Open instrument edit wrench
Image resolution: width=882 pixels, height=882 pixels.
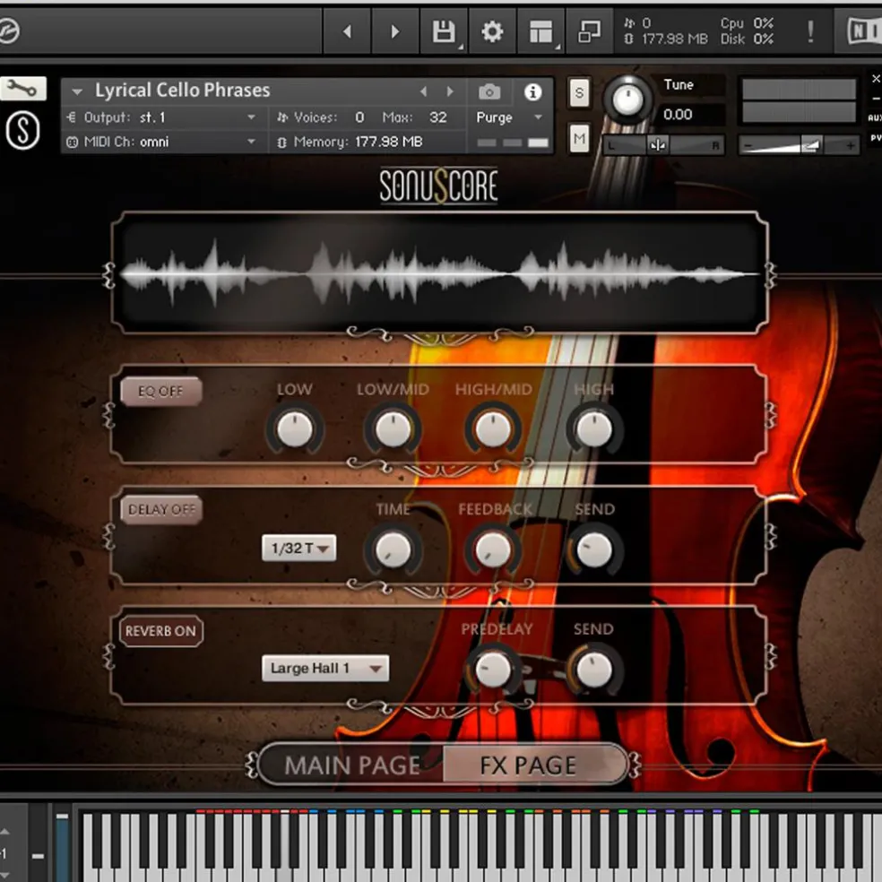(x=23, y=89)
